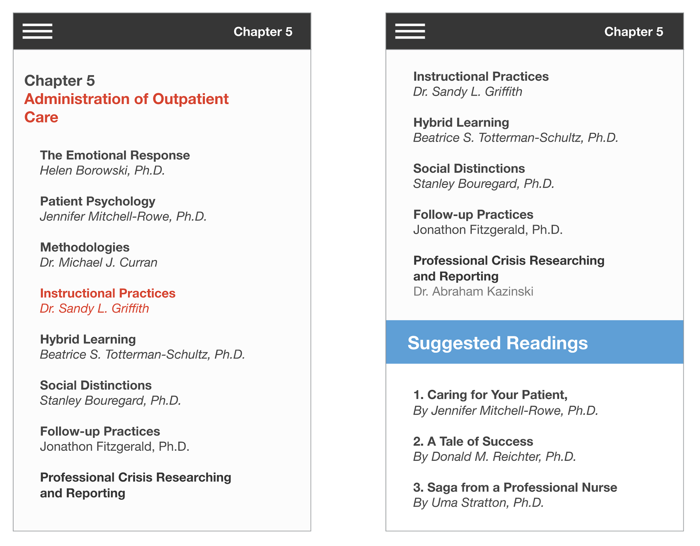Open the reading Caring for Your Patient

point(490,395)
